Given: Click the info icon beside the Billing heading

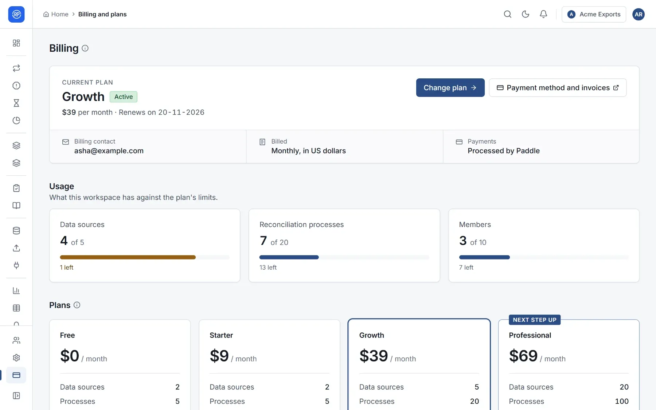Looking at the screenshot, I should pos(85,48).
